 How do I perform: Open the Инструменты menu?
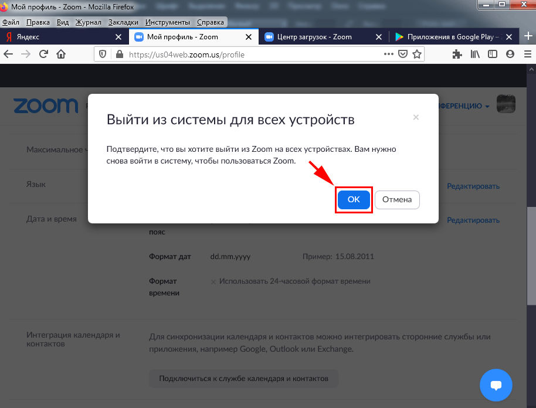click(x=167, y=22)
